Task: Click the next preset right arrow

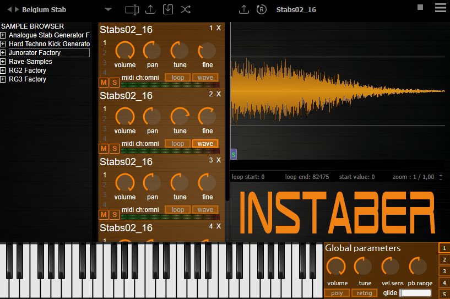Action: point(17,9)
